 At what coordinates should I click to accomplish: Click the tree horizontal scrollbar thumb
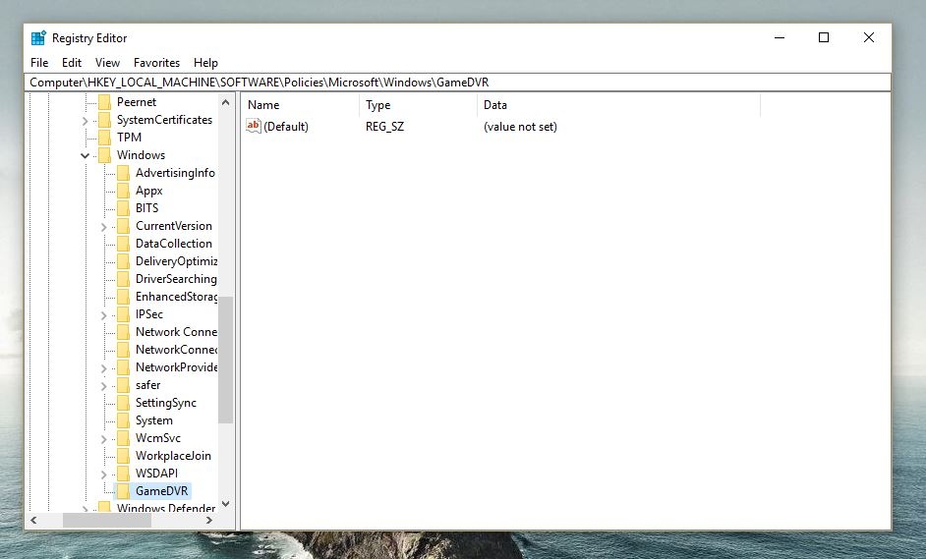tap(107, 520)
